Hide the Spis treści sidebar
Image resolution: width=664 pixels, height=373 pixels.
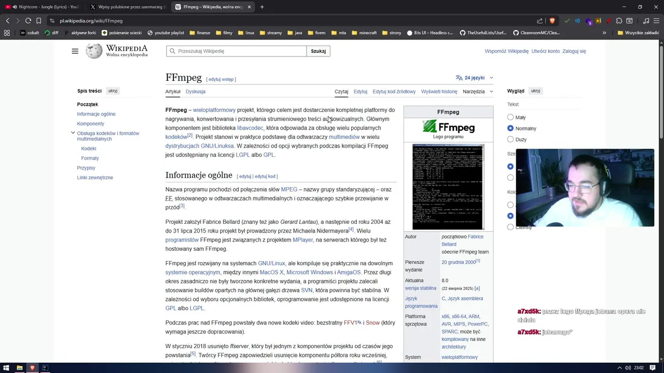point(113,91)
